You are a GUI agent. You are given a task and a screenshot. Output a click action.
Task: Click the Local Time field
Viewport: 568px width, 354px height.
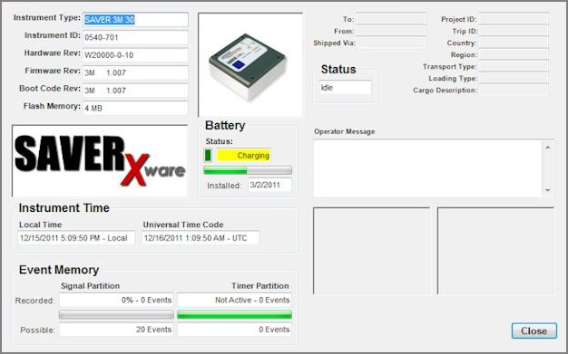click(x=76, y=238)
